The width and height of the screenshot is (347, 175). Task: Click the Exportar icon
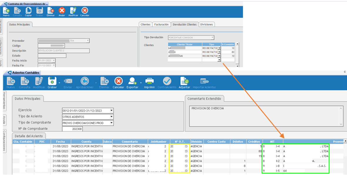[132, 81]
